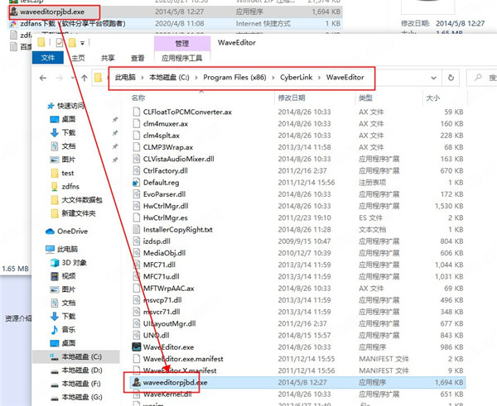The width and height of the screenshot is (497, 406).
Task: Click the WaveEditor.exe application icon
Action: click(137, 347)
